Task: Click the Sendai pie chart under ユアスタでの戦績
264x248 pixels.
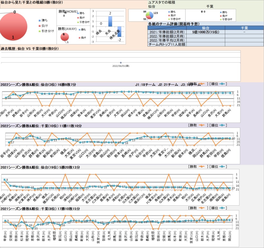Action: 150,16
